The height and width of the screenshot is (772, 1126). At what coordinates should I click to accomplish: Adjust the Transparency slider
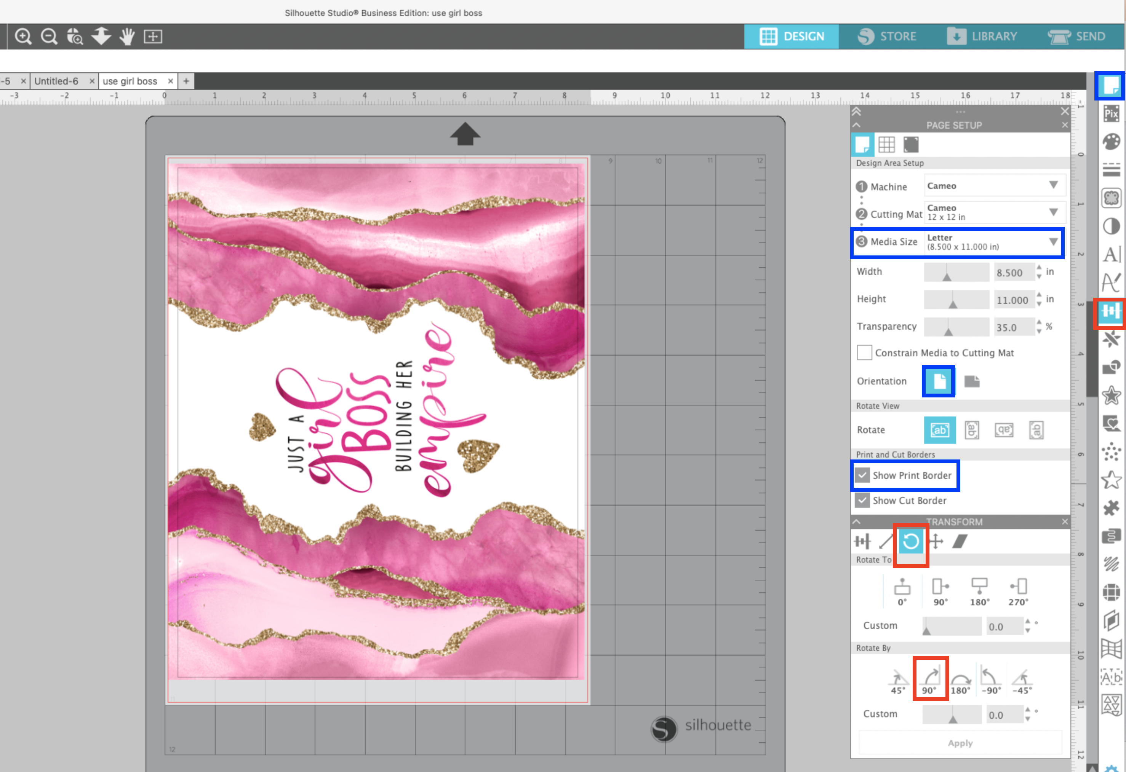pos(956,327)
